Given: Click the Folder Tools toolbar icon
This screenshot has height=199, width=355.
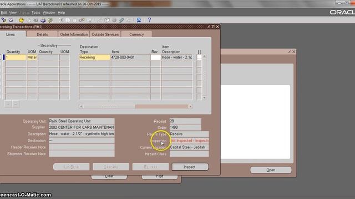Looking at the screenshot, I should (x=128, y=20).
